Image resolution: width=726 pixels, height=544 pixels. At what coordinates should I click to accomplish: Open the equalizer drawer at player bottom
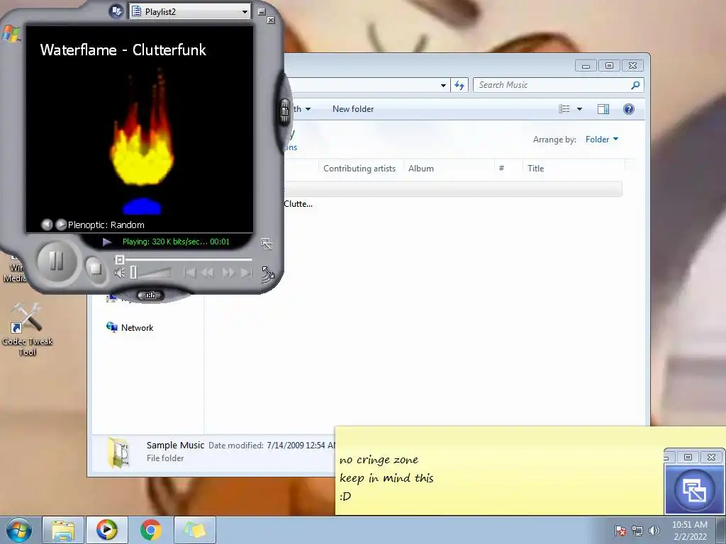150,295
